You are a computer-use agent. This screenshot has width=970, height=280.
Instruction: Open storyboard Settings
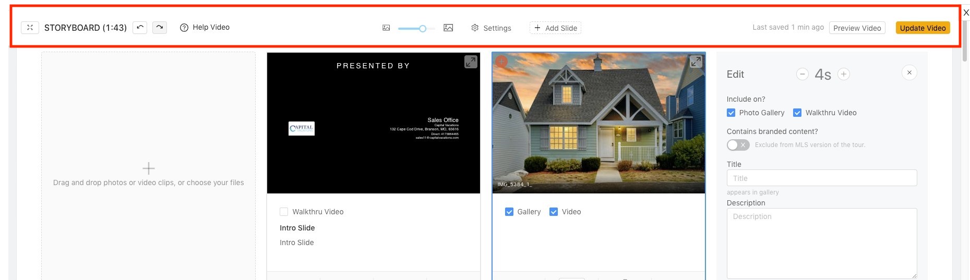tap(491, 28)
